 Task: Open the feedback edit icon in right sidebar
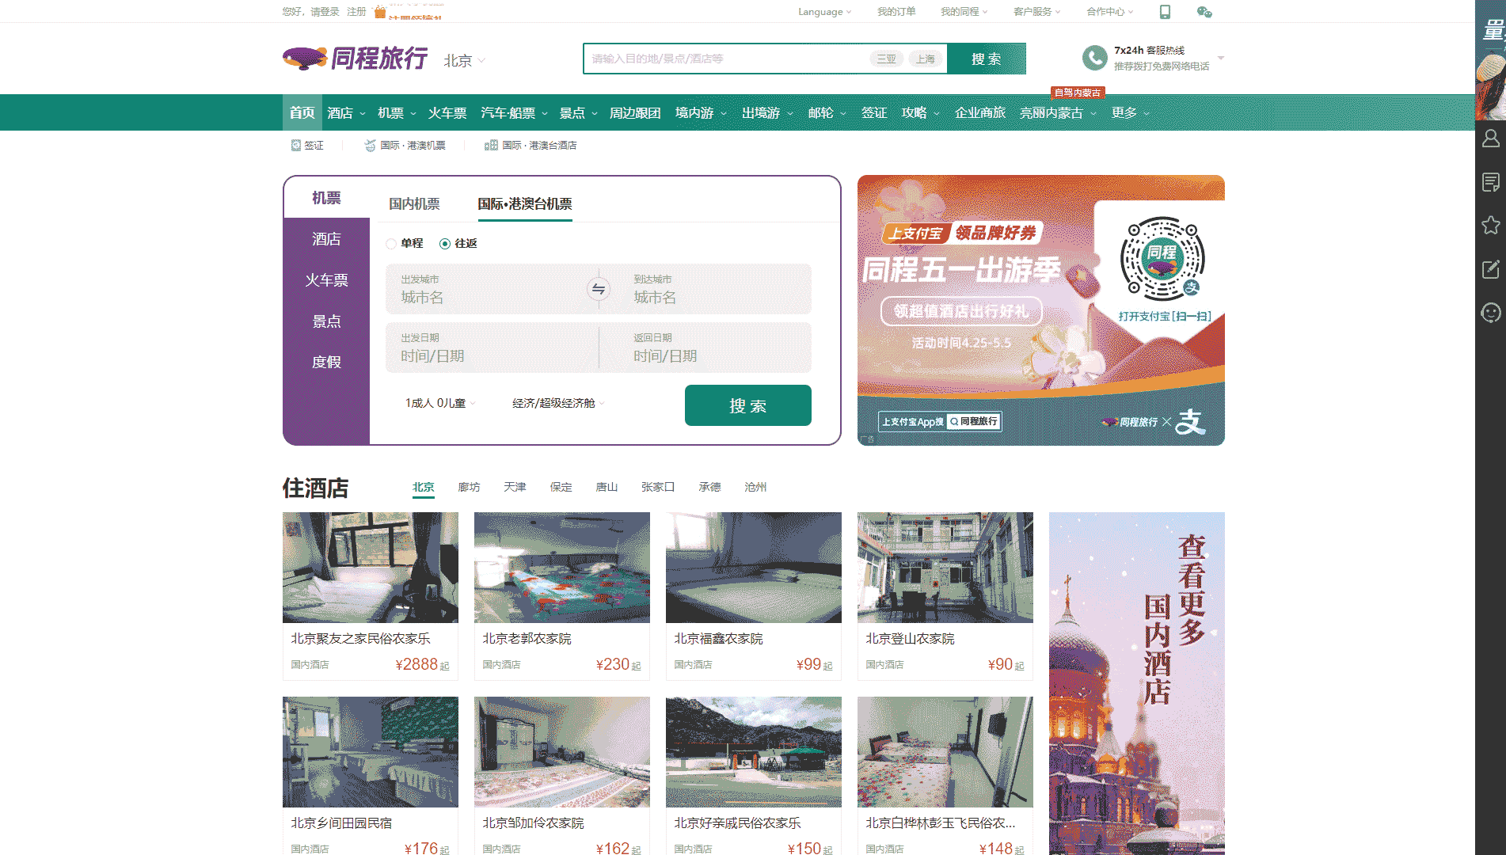[x=1491, y=269]
